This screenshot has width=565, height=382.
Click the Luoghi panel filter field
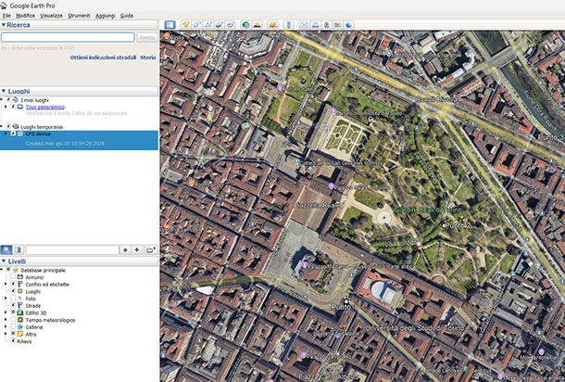coord(72,249)
